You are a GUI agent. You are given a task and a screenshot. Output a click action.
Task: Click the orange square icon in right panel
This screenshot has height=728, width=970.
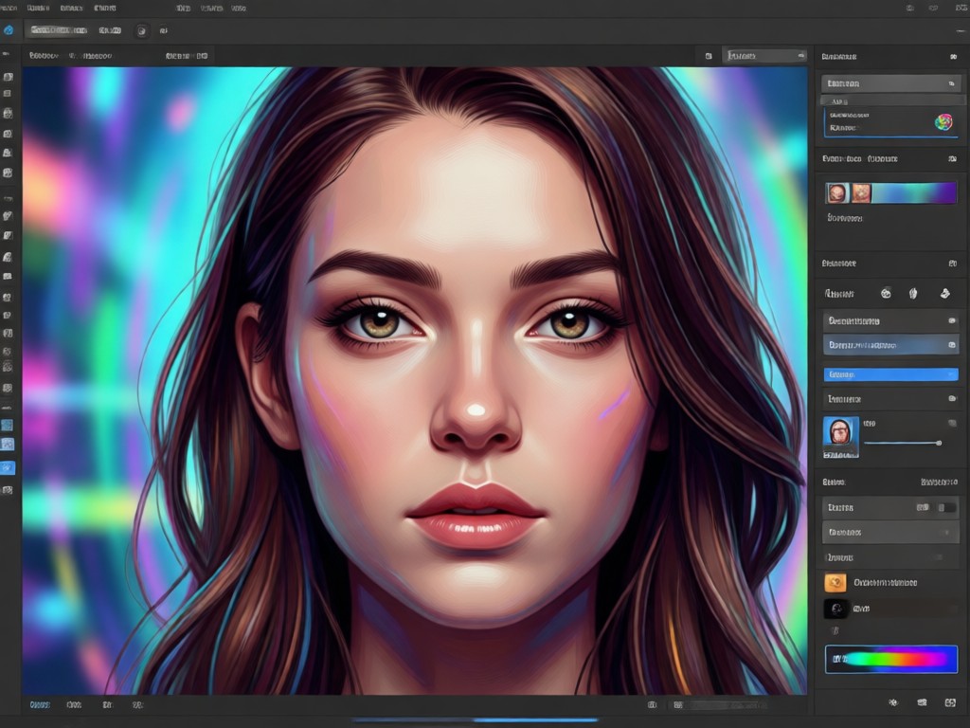[835, 583]
